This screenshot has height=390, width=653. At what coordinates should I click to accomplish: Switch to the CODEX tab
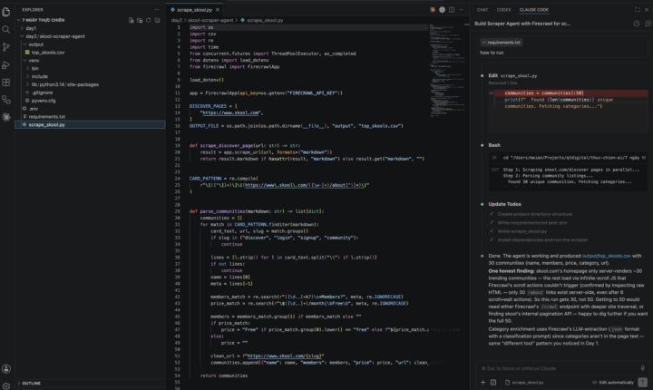click(503, 10)
